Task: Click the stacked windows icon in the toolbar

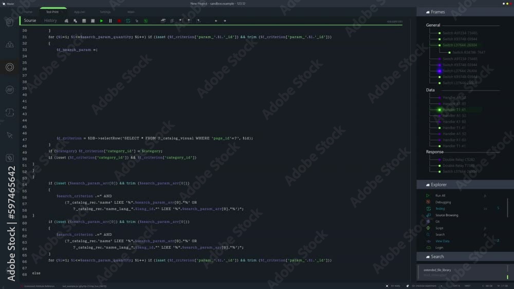Action: pyautogui.click(x=163, y=21)
